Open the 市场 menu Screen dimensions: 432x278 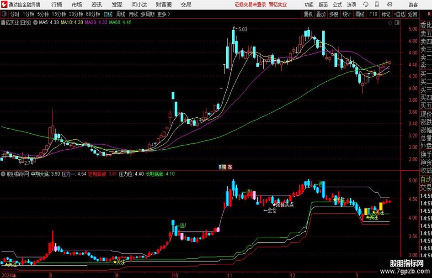coord(77,5)
